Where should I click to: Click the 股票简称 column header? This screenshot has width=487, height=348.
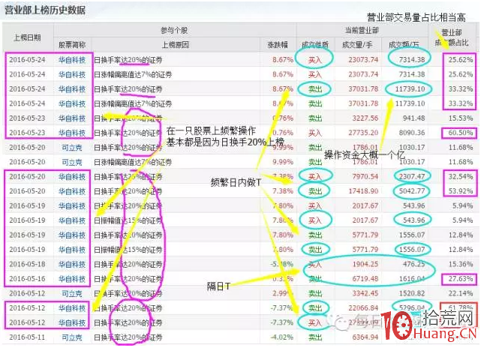(x=72, y=45)
